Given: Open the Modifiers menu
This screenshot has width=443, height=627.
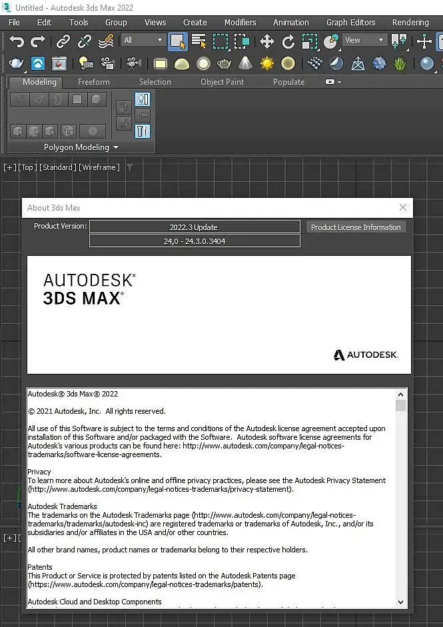Looking at the screenshot, I should (x=240, y=23).
